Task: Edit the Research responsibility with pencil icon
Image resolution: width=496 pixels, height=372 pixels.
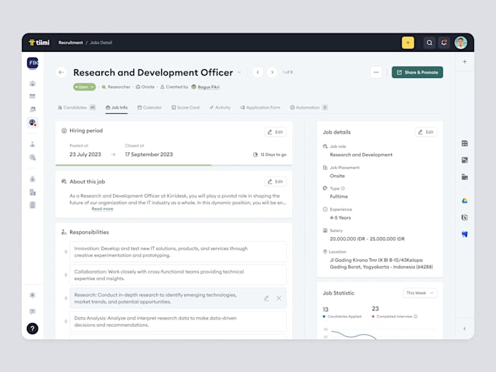Action: pos(266,298)
